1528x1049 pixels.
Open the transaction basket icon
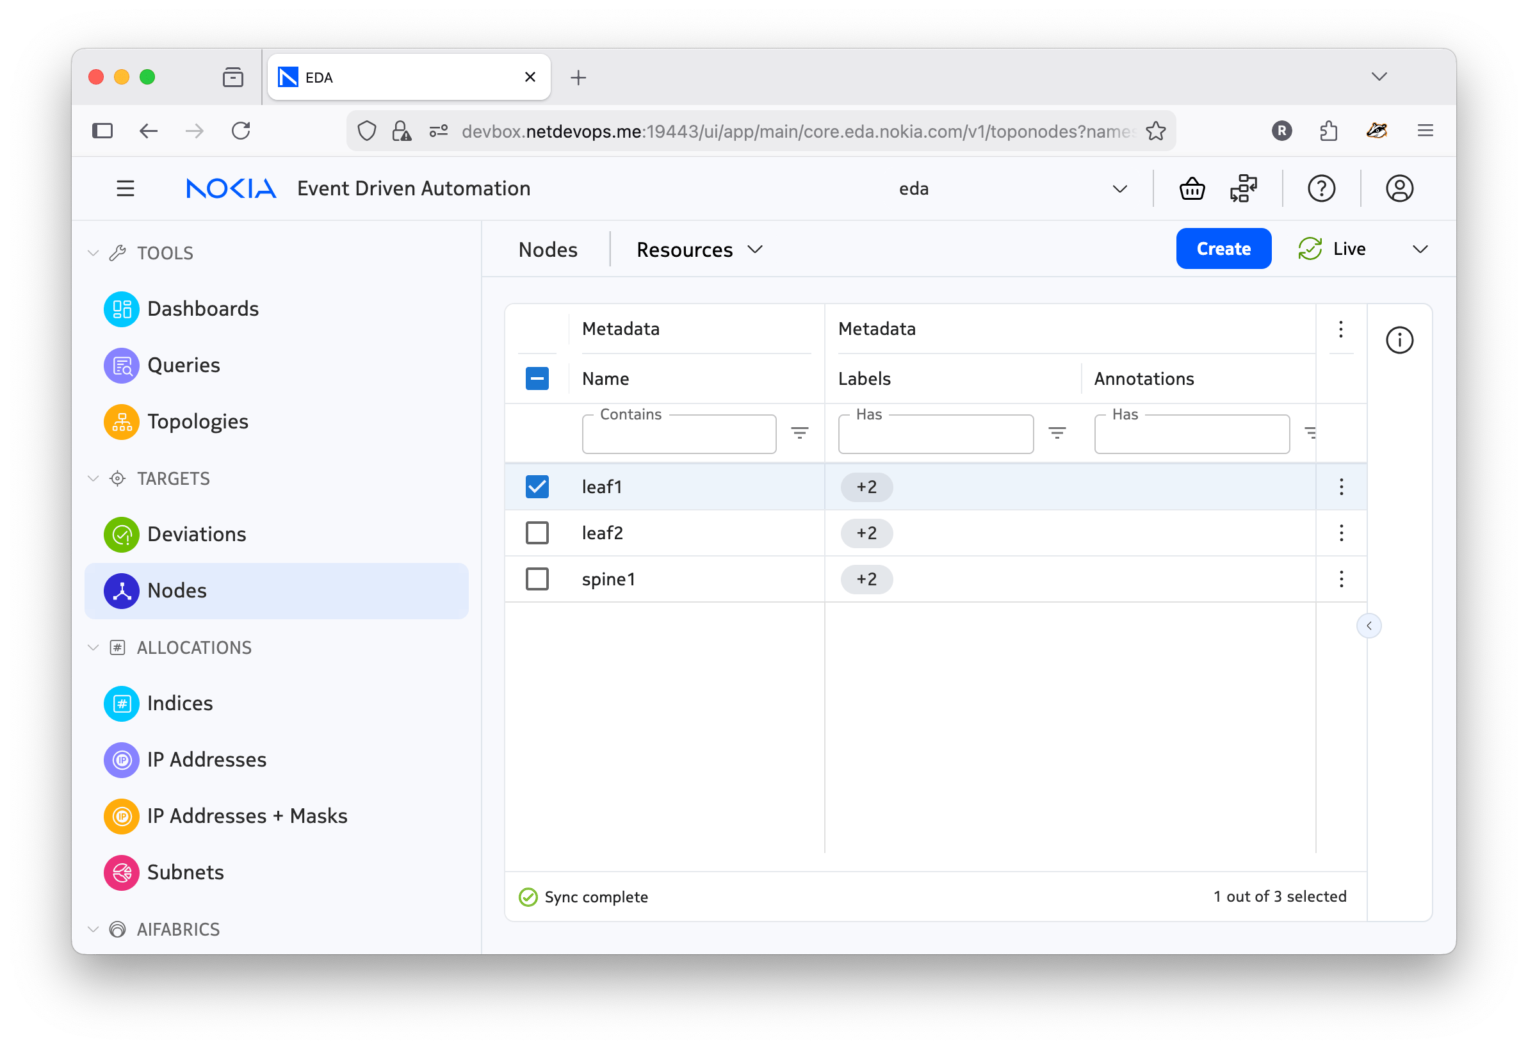tap(1191, 189)
